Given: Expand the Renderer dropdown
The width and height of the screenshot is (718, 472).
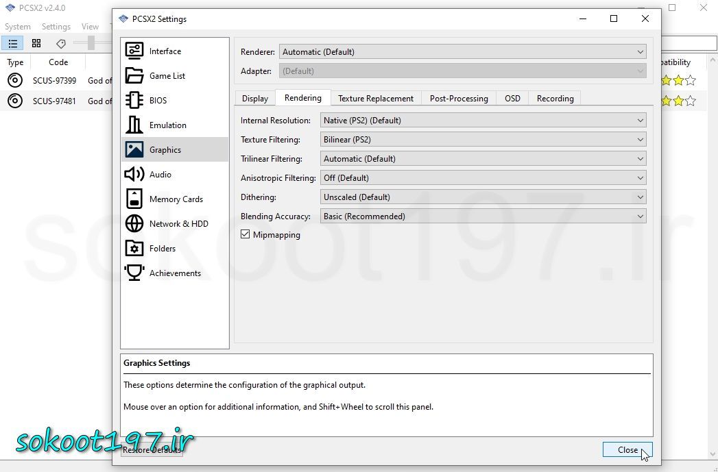Looking at the screenshot, I should pos(463,52).
